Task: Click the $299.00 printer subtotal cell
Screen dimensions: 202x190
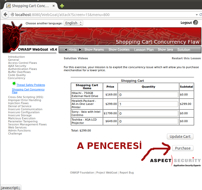Action: pos(186,104)
